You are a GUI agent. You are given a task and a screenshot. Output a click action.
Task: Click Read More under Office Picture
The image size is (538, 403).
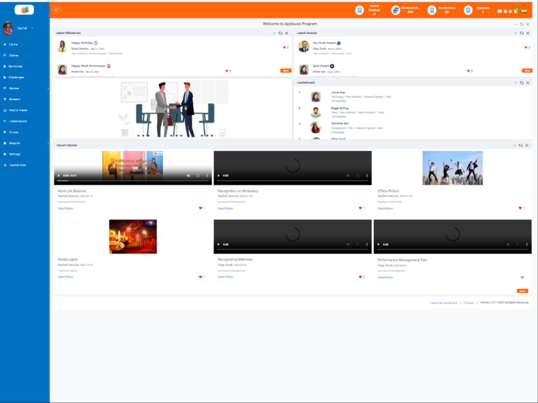click(x=385, y=208)
